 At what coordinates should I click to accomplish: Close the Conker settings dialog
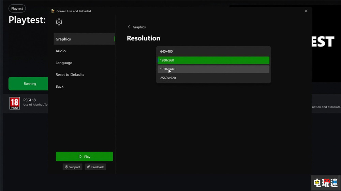[x=306, y=11]
